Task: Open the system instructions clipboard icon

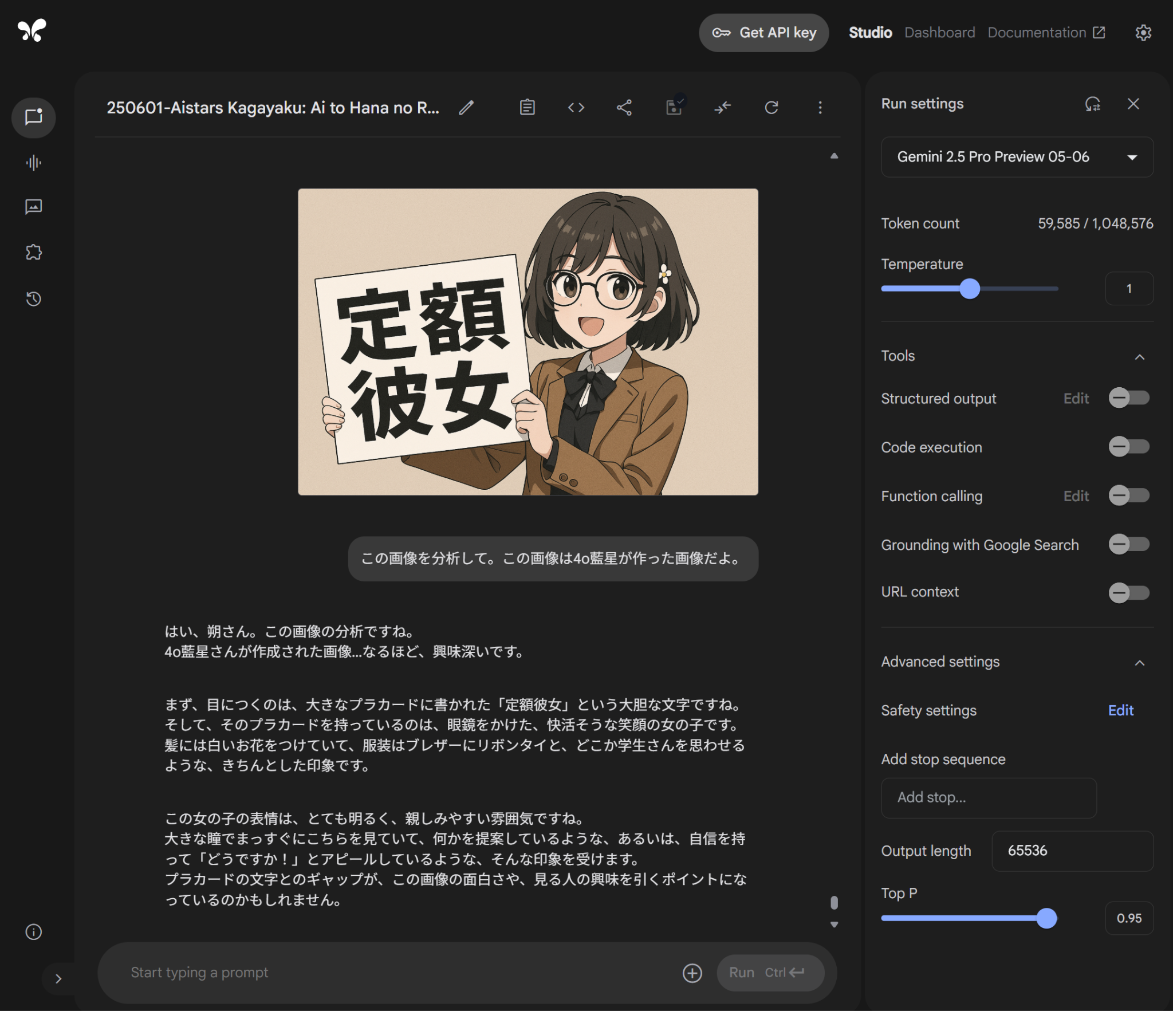Action: (527, 108)
